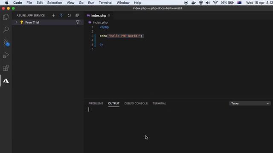The height and width of the screenshot is (153, 273).
Task: Click the Wi-Fi status icon
Action: [215, 3]
